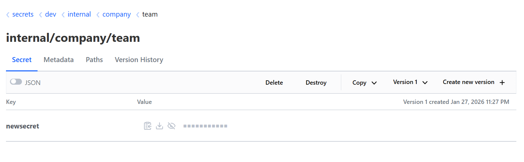Click the masked newsecret value dots
Image resolution: width=524 pixels, height=162 pixels.
pos(205,126)
